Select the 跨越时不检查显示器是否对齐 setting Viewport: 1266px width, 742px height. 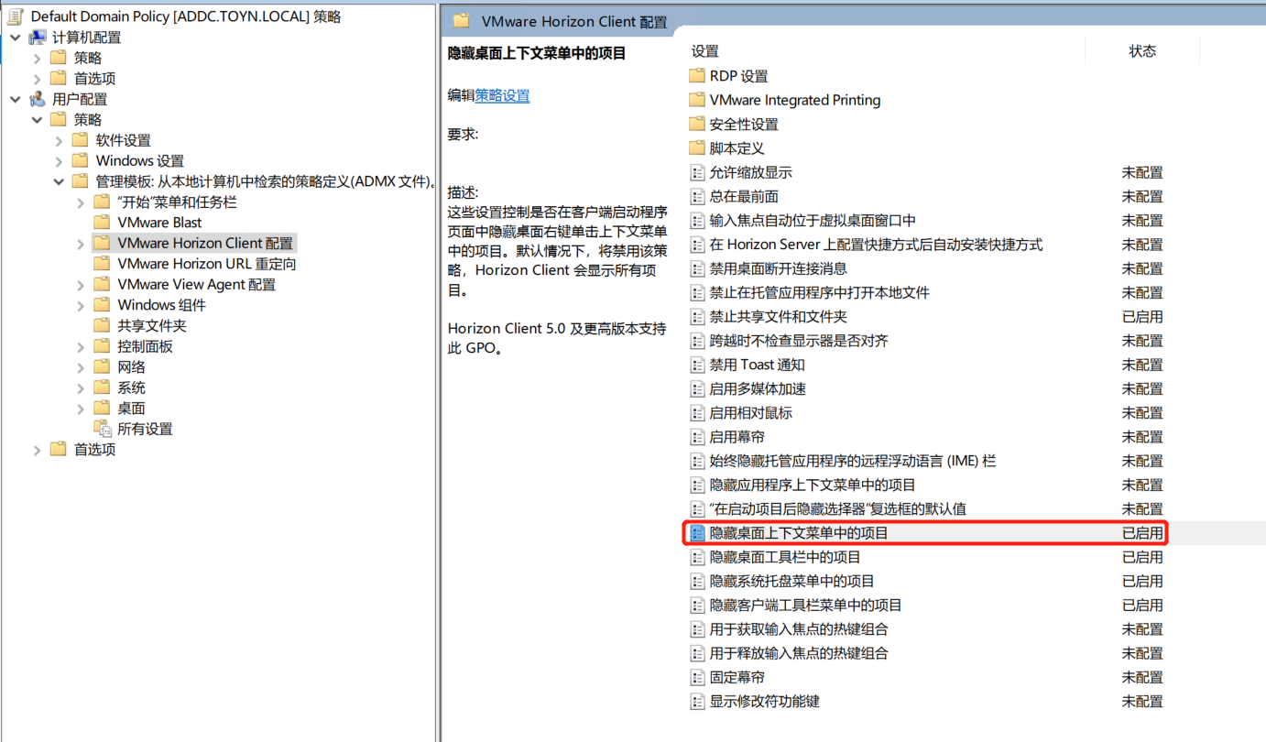799,341
